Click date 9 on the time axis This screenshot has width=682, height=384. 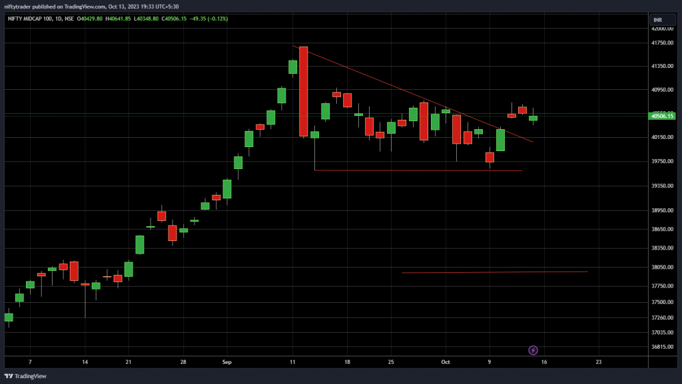coord(490,362)
